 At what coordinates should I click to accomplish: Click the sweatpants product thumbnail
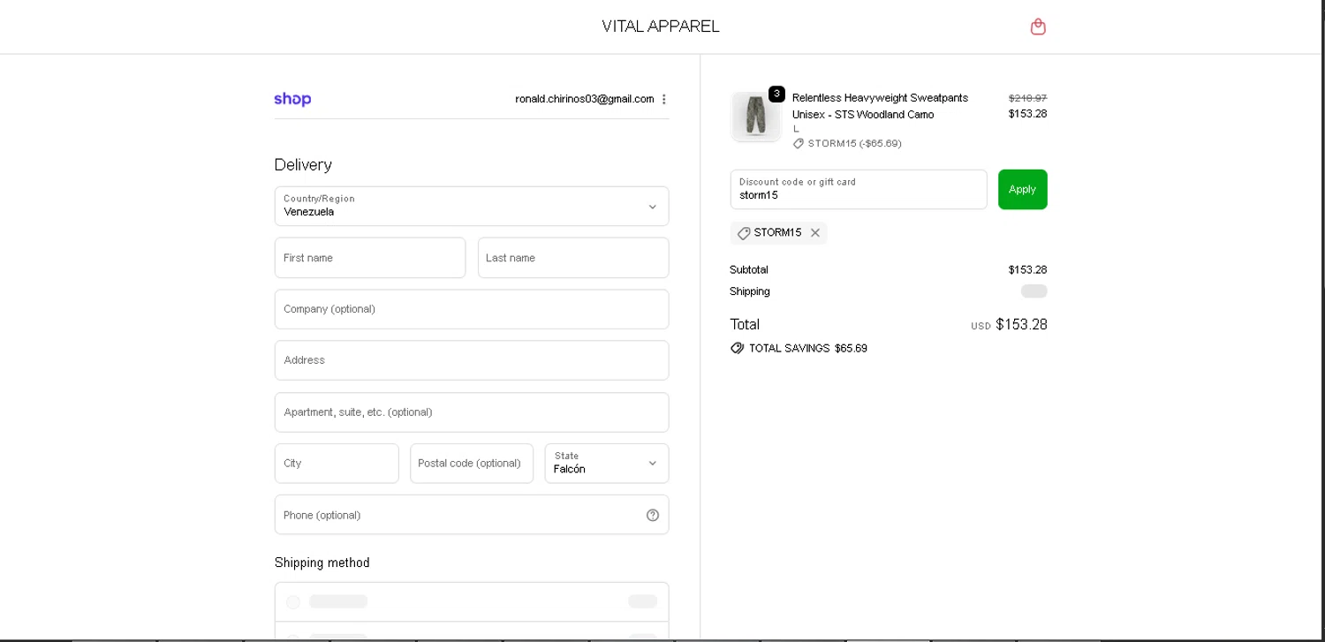[756, 117]
